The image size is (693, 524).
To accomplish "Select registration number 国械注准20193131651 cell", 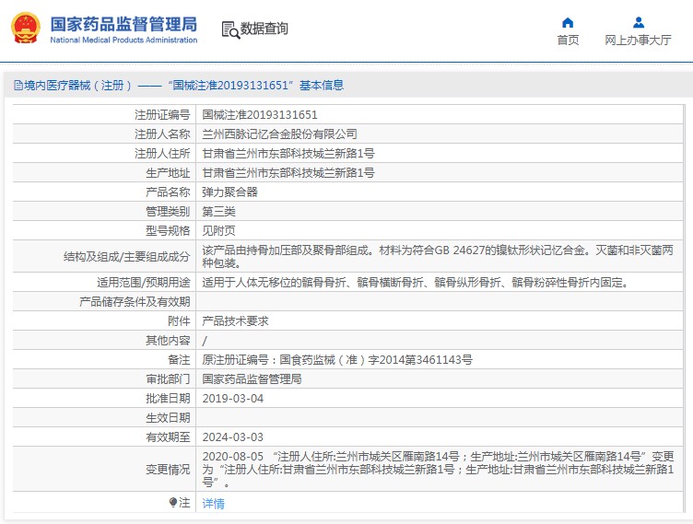I will 260,115.
